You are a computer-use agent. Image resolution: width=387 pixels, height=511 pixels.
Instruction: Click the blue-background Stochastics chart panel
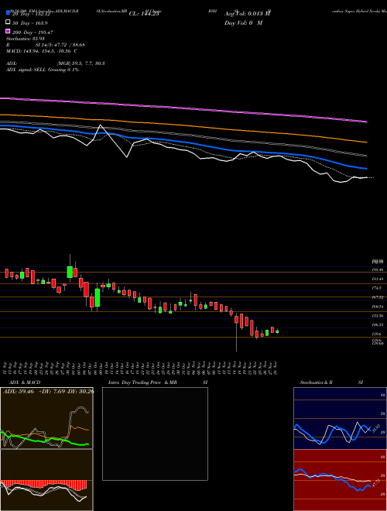click(x=340, y=418)
